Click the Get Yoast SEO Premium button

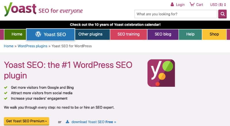click(26, 121)
